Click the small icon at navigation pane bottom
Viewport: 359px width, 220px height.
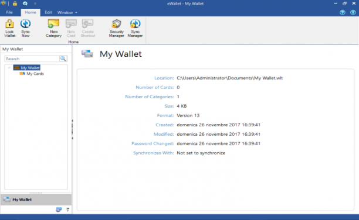[59, 209]
